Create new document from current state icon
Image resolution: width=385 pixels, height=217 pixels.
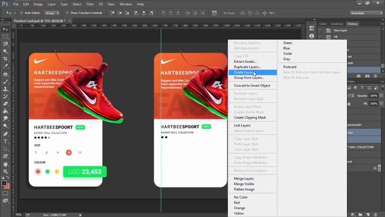[x=359, y=76]
